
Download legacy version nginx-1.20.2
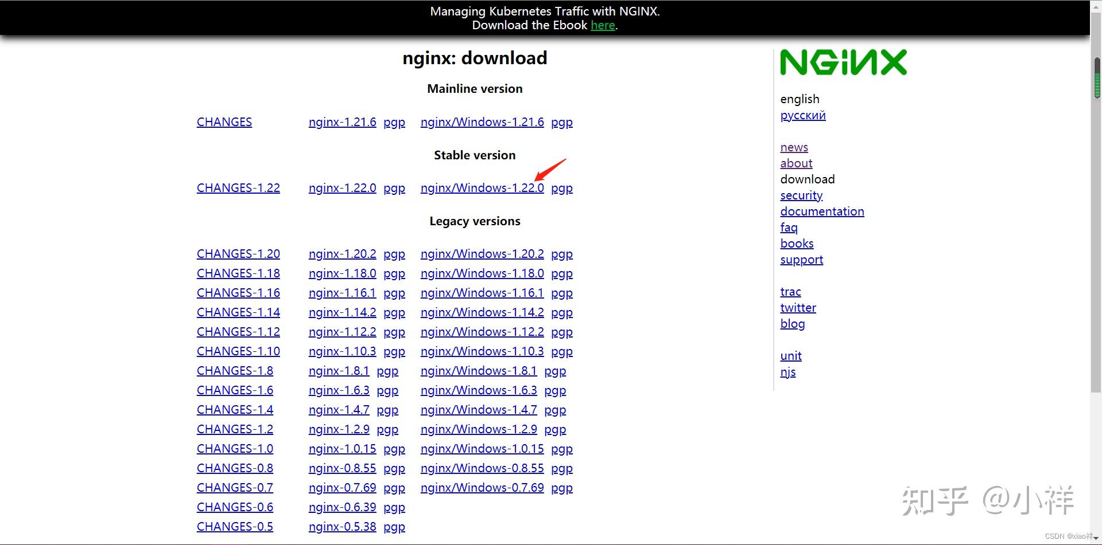click(342, 253)
